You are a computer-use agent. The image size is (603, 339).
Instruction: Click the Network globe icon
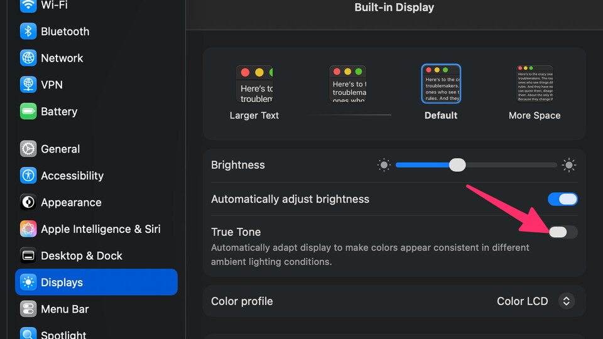[28, 58]
